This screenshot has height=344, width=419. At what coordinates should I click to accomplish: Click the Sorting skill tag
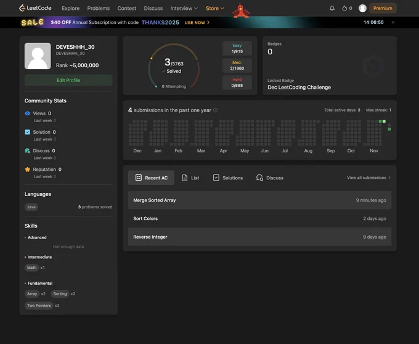(x=60, y=293)
